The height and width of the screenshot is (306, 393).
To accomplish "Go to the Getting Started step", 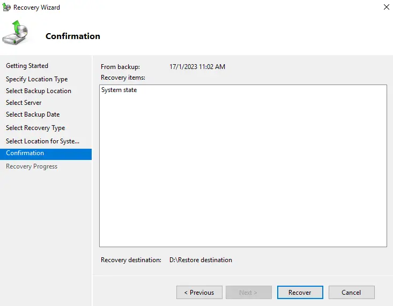I will 27,66.
